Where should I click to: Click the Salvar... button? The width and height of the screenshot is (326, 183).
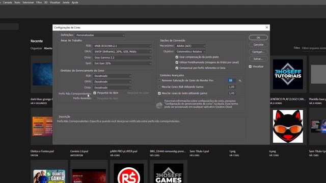[258, 59]
